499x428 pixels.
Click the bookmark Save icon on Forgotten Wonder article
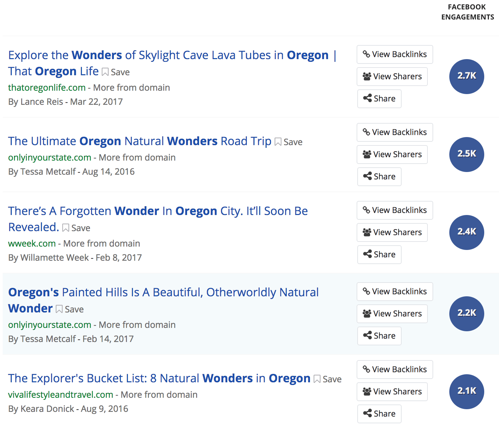[x=66, y=227]
